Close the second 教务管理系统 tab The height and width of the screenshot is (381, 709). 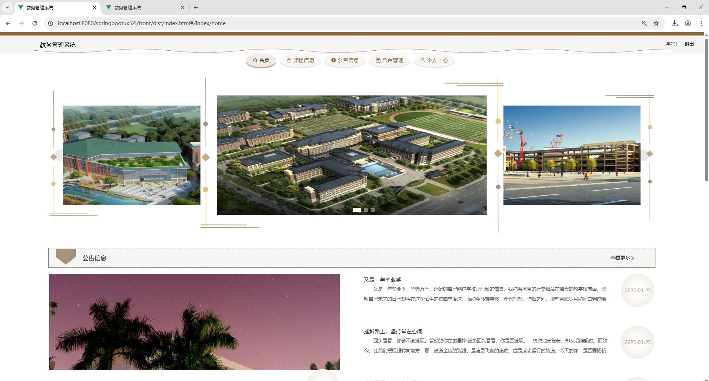(183, 7)
